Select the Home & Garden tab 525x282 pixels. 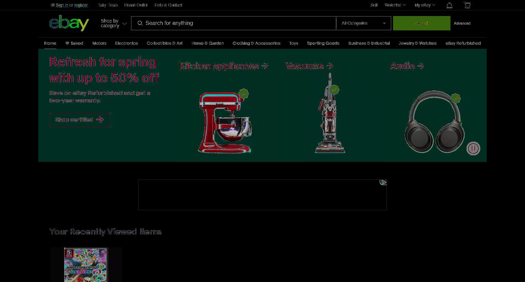point(207,43)
